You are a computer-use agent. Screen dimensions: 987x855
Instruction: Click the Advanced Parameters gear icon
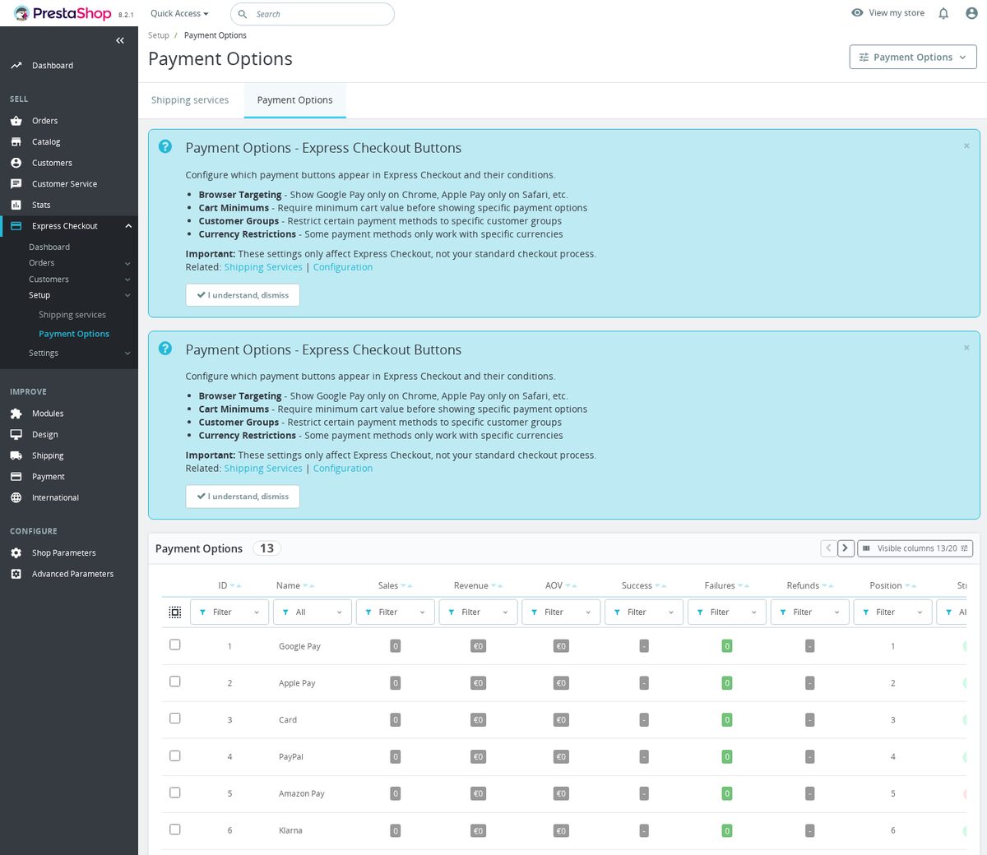click(16, 574)
